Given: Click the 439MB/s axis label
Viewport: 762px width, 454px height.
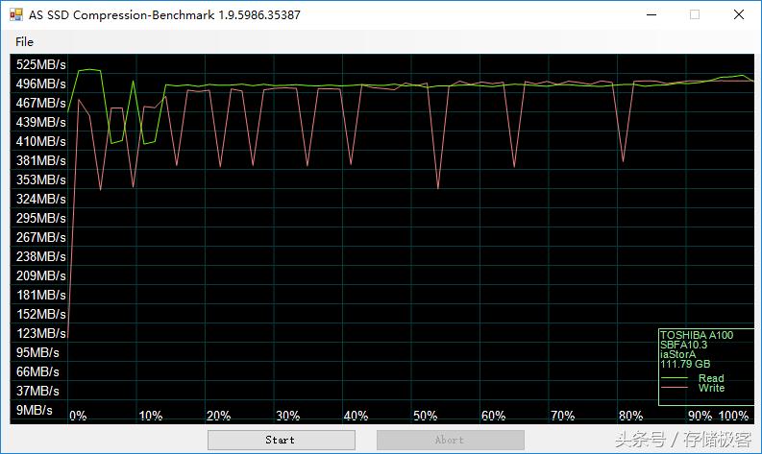Looking at the screenshot, I should pyautogui.click(x=40, y=122).
